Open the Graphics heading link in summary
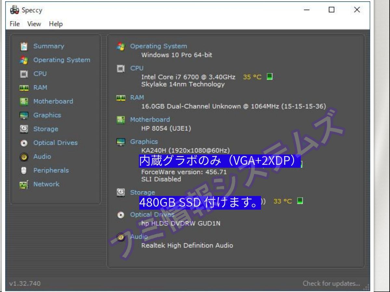The image size is (390, 292). coord(144,141)
